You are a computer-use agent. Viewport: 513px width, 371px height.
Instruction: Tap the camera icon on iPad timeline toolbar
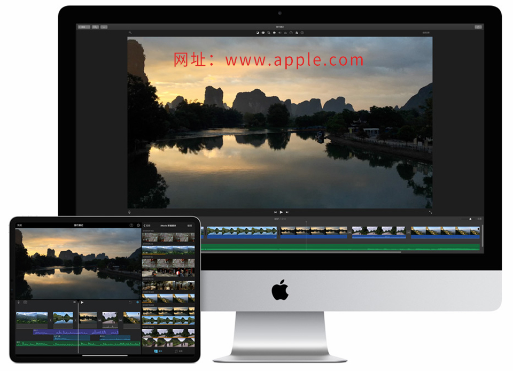click(26, 302)
